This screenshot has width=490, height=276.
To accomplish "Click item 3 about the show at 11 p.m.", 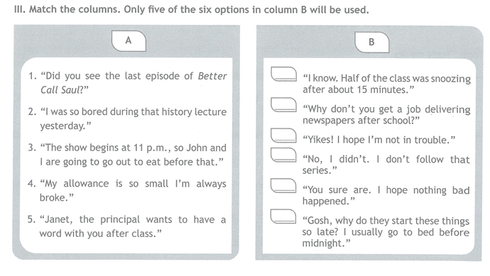I will pyautogui.click(x=127, y=155).
